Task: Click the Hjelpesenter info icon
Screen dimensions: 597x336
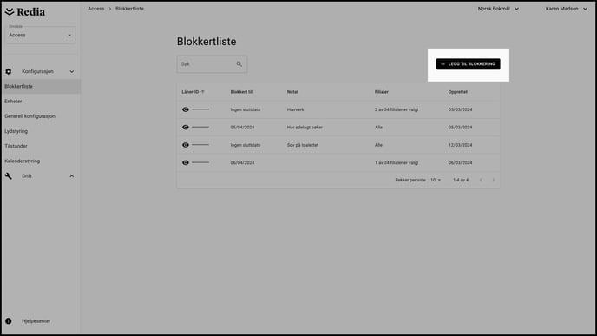Action: pos(9,321)
